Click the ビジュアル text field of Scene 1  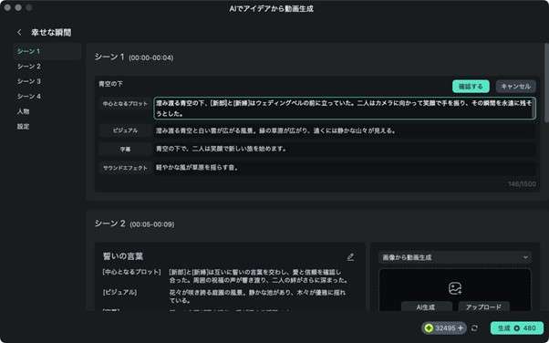tap(345, 130)
